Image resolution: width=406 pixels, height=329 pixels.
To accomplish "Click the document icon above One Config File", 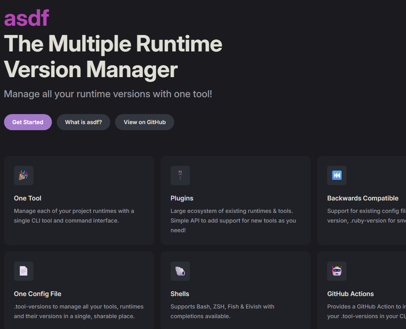I will click(x=24, y=271).
